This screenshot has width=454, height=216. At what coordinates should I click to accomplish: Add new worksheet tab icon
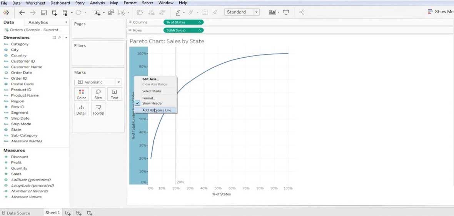(x=68, y=213)
